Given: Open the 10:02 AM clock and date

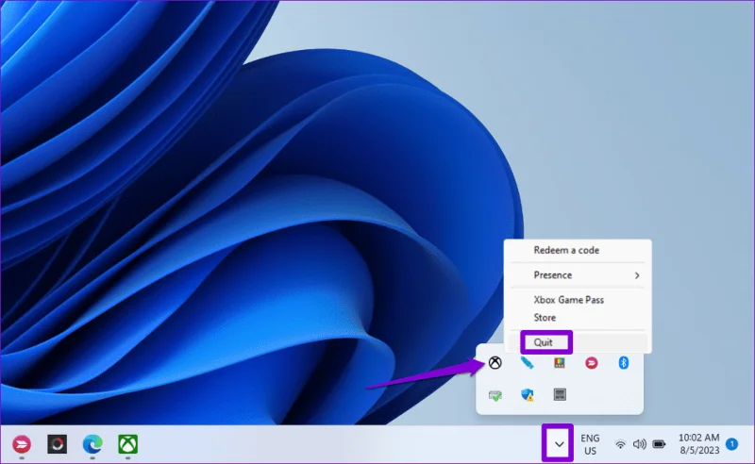Looking at the screenshot, I should (698, 444).
